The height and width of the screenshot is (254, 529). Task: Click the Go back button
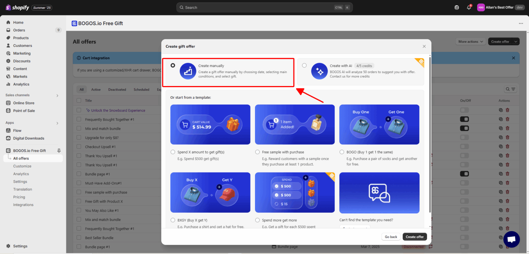(x=391, y=237)
